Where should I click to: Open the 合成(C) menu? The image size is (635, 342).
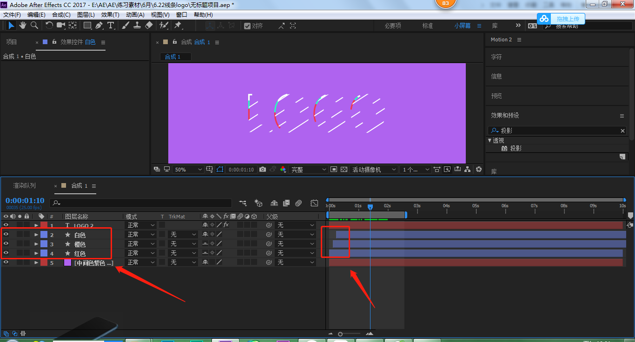point(61,15)
